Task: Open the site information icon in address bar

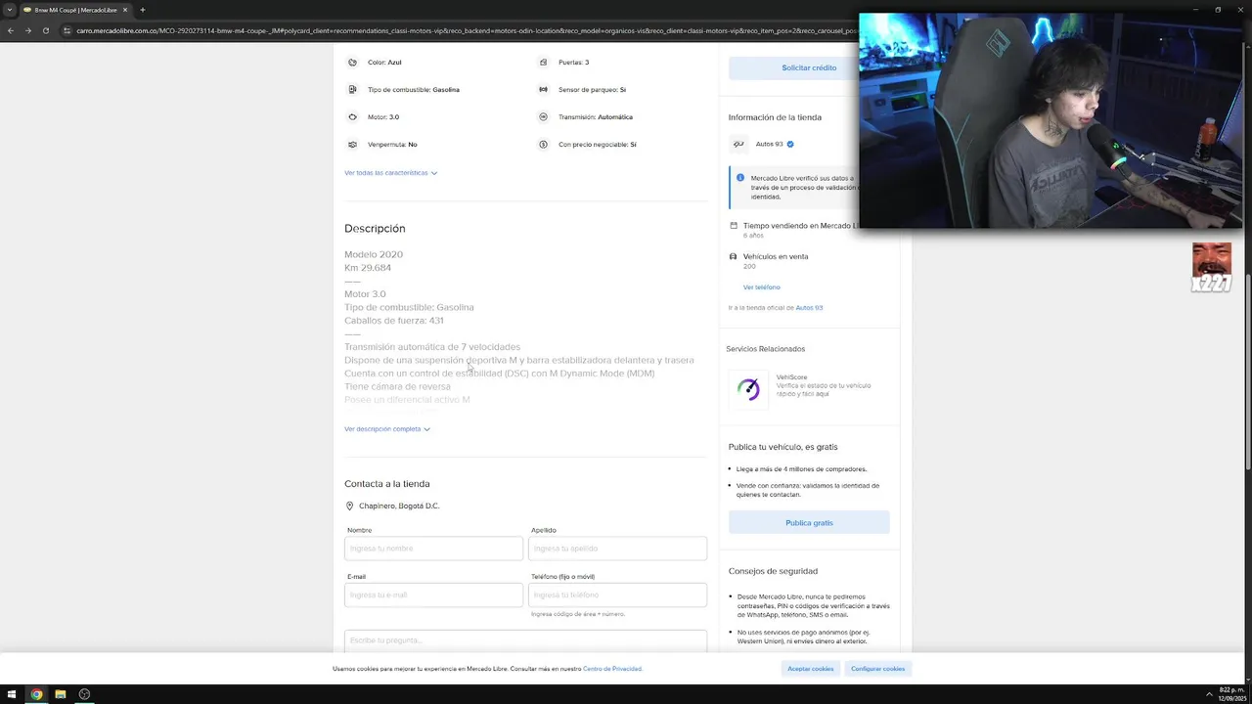Action: point(67,30)
